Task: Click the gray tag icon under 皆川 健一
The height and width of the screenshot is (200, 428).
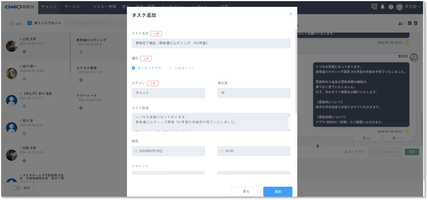Action: [24, 79]
